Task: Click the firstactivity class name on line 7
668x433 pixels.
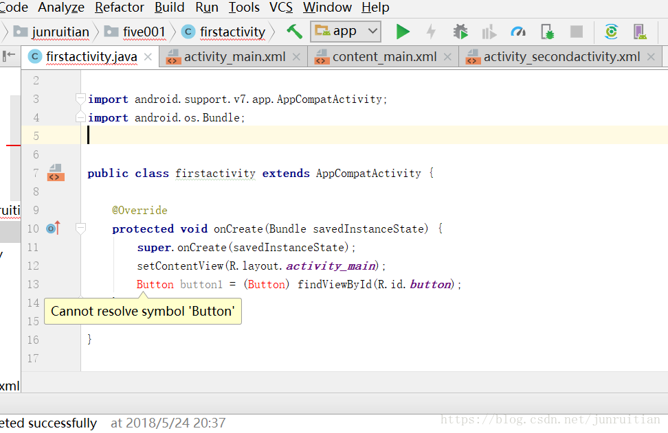Action: (x=215, y=173)
